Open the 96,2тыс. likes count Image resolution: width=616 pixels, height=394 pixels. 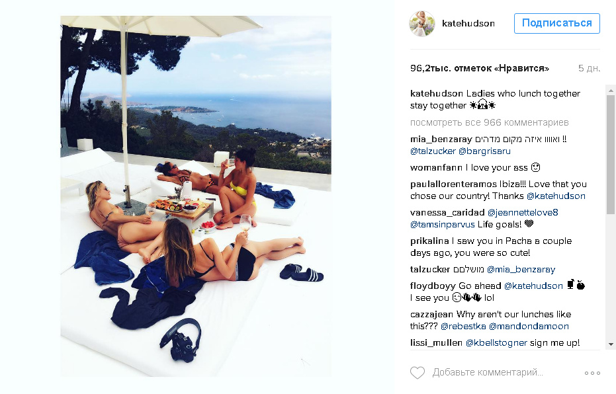[x=479, y=68]
